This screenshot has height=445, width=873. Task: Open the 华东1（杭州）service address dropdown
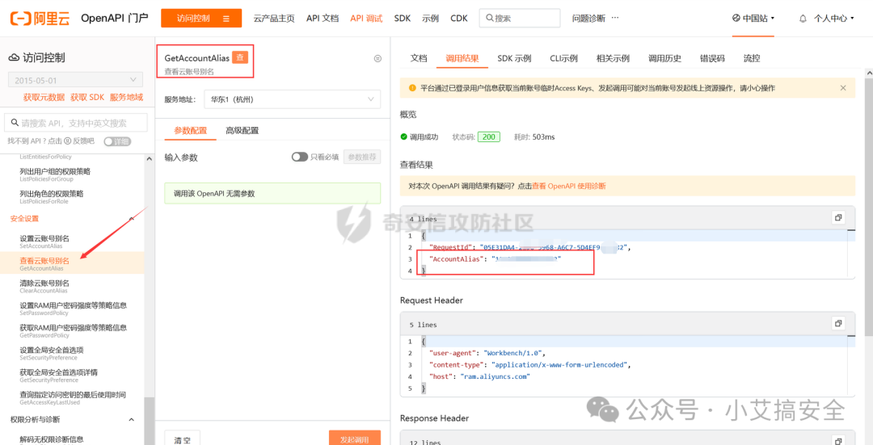click(293, 99)
